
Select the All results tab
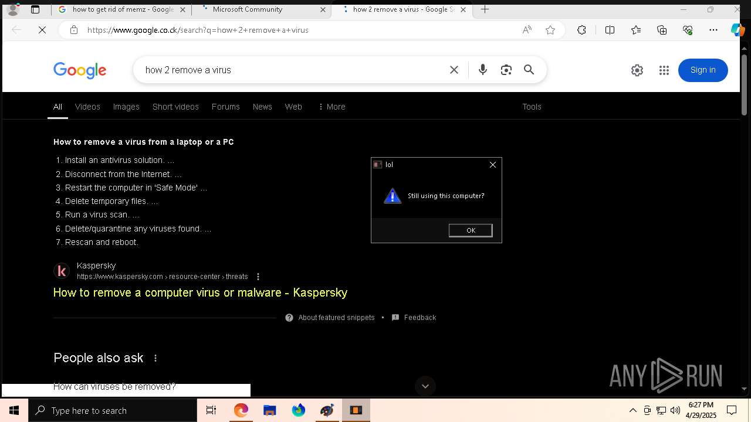(x=57, y=107)
